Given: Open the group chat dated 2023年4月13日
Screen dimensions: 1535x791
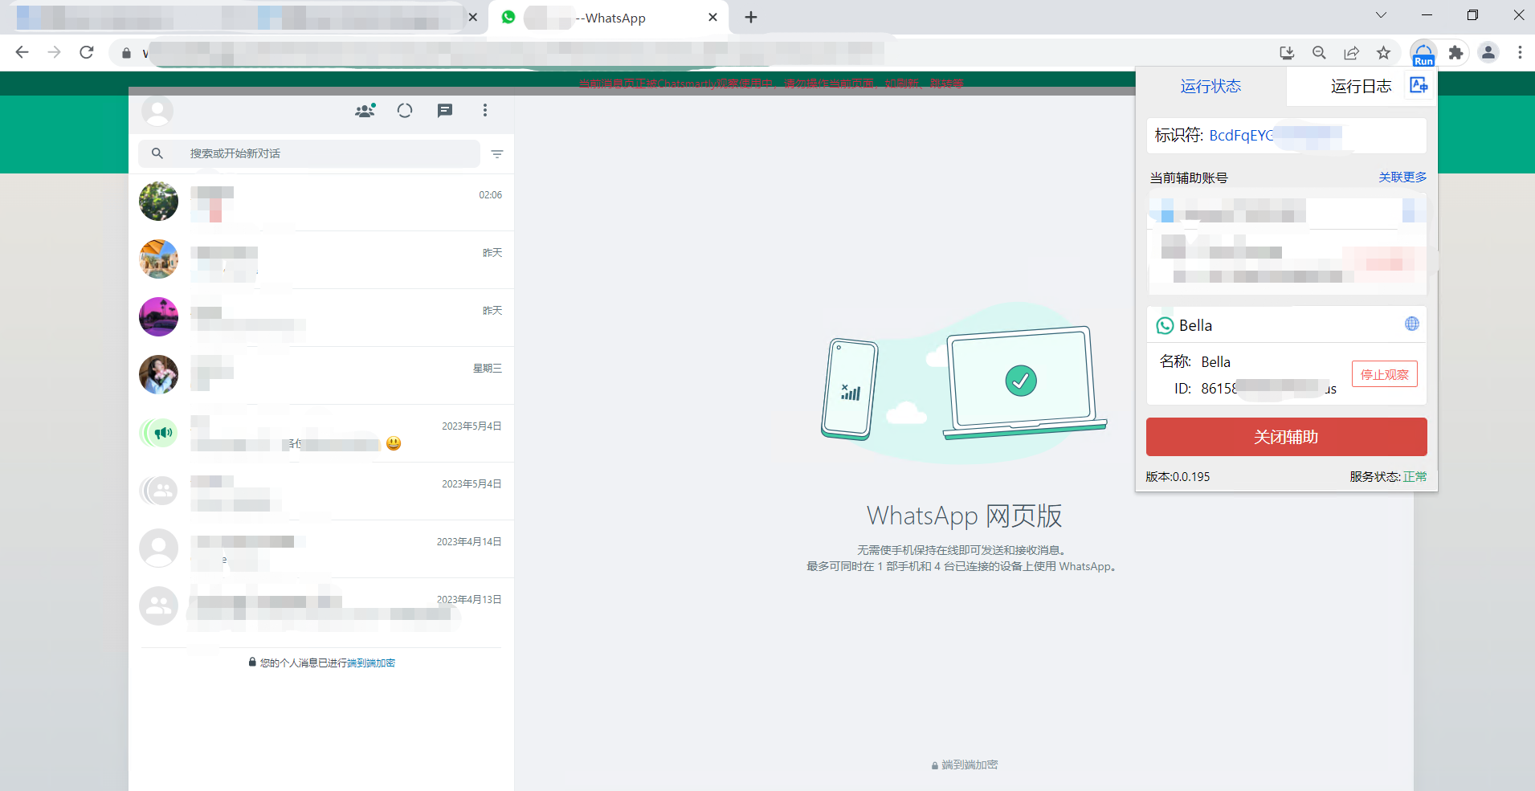Looking at the screenshot, I should 321,606.
